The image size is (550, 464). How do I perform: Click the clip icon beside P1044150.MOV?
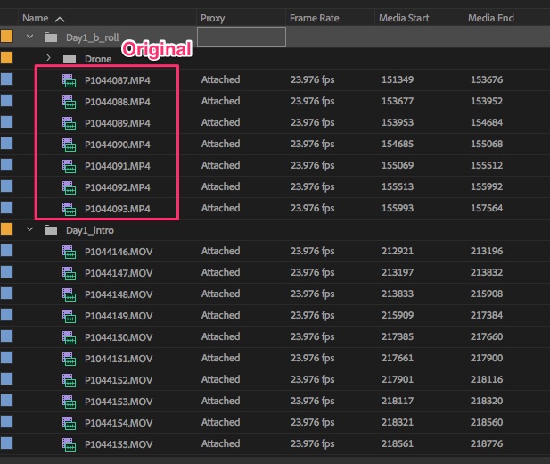click(70, 337)
